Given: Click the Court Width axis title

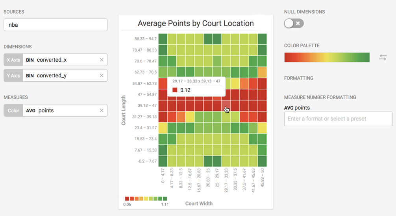Looking at the screenshot, I should [199, 203].
